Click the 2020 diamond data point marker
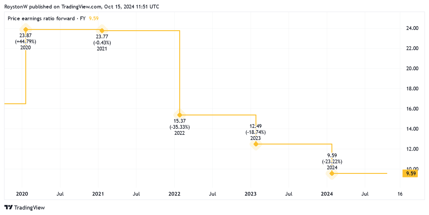Screen dimensions: 429x215 tap(26, 29)
